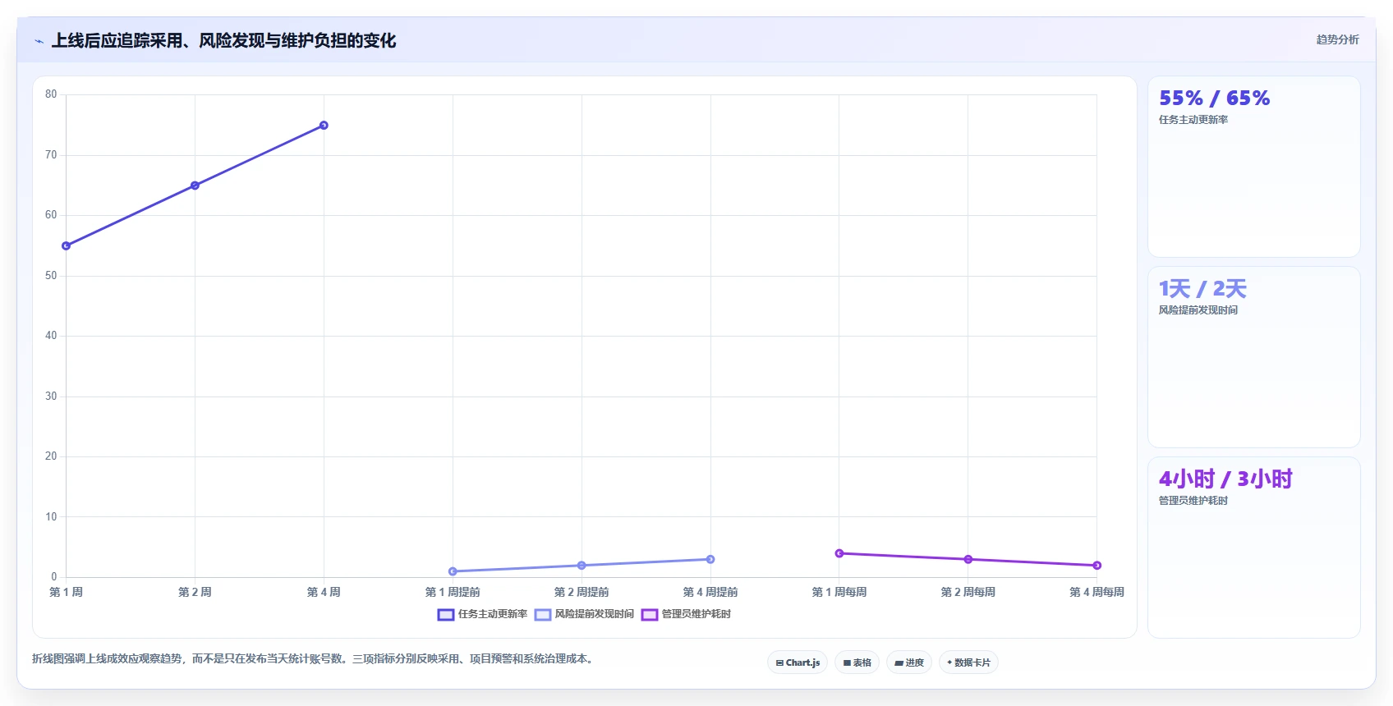The height and width of the screenshot is (706, 1393).
Task: Click the 第 4 周 data point at 75
Action: click(x=324, y=126)
